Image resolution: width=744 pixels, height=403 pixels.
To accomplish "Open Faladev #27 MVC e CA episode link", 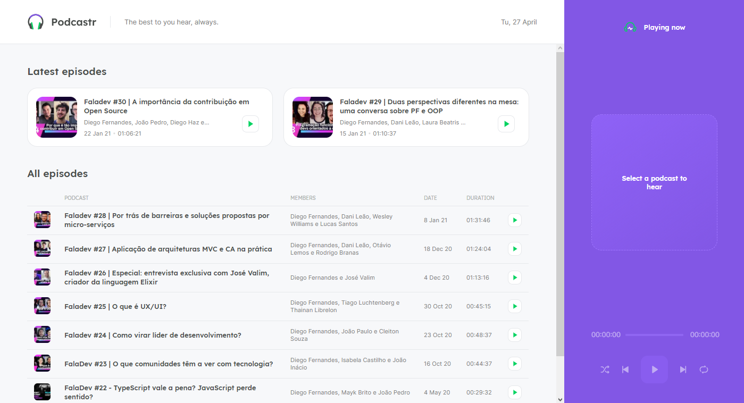I will pyautogui.click(x=168, y=249).
